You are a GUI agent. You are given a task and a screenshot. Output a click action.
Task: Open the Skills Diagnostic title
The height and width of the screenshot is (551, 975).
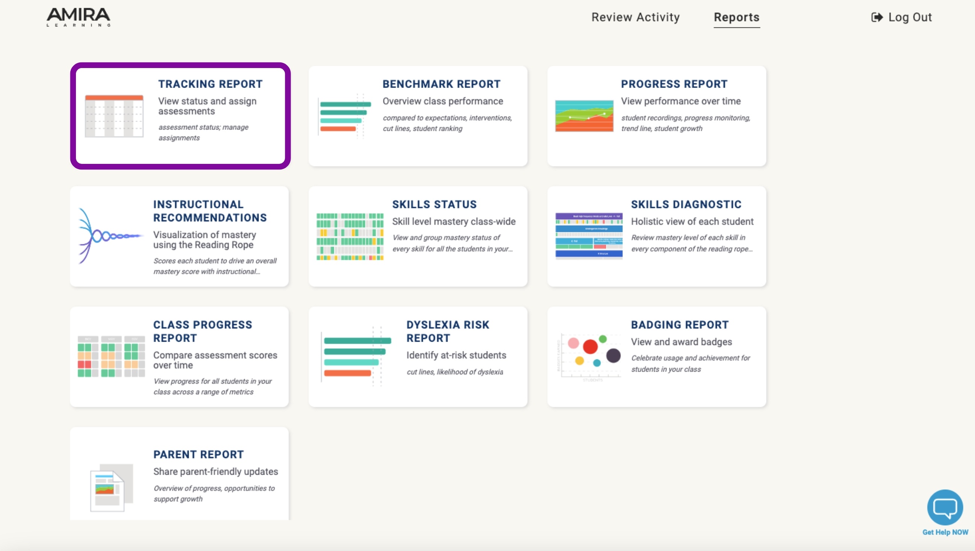click(x=686, y=204)
